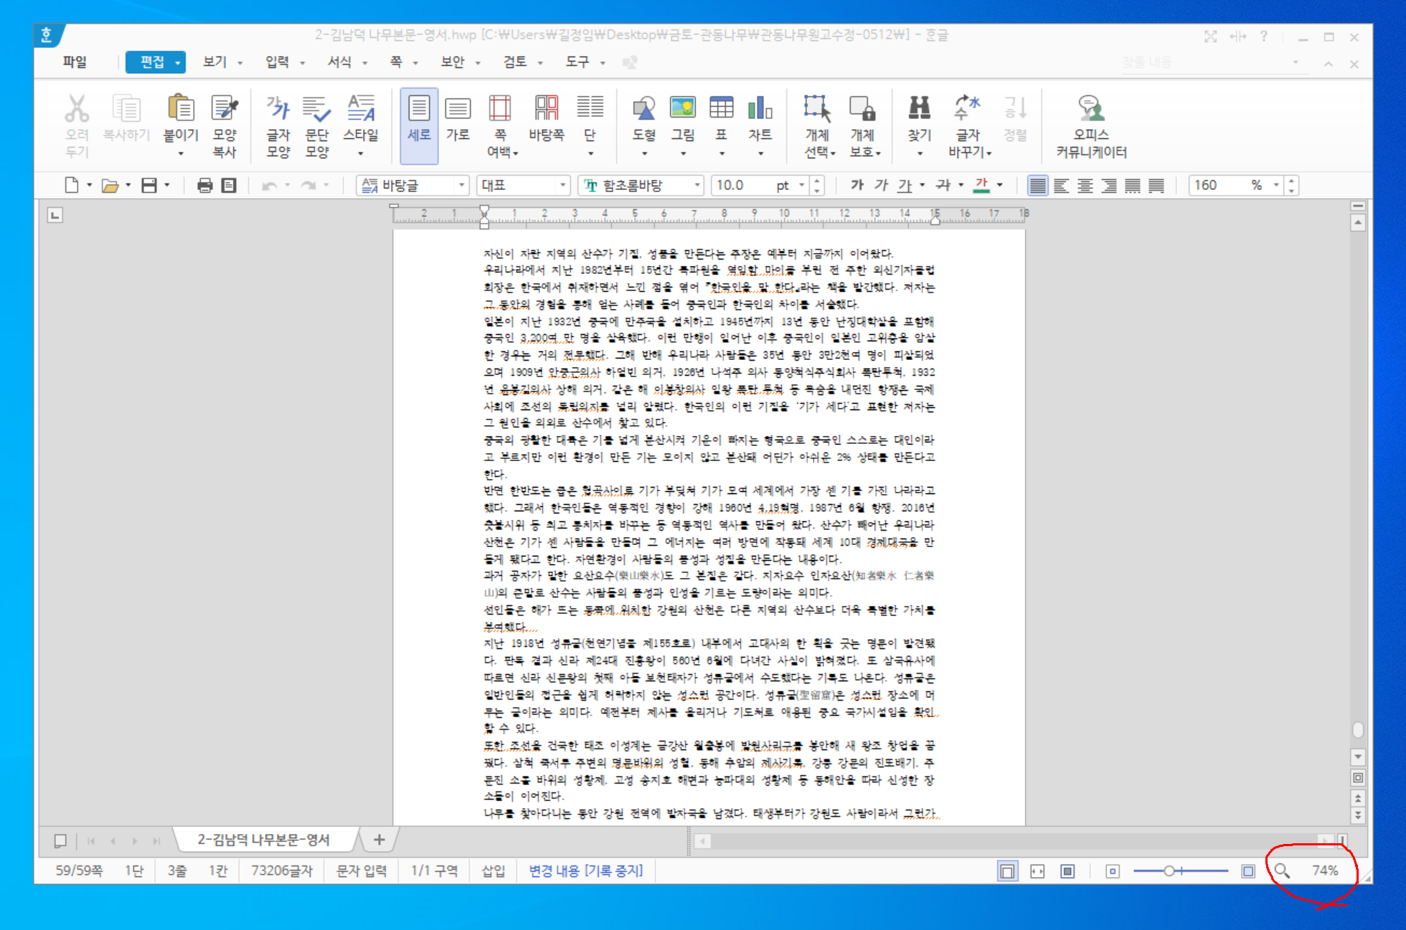Click the Object Protect (개체 보호) icon
The height and width of the screenshot is (930, 1406).
(862, 108)
